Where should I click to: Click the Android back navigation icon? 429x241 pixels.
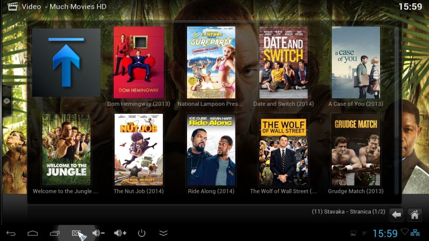point(11,234)
